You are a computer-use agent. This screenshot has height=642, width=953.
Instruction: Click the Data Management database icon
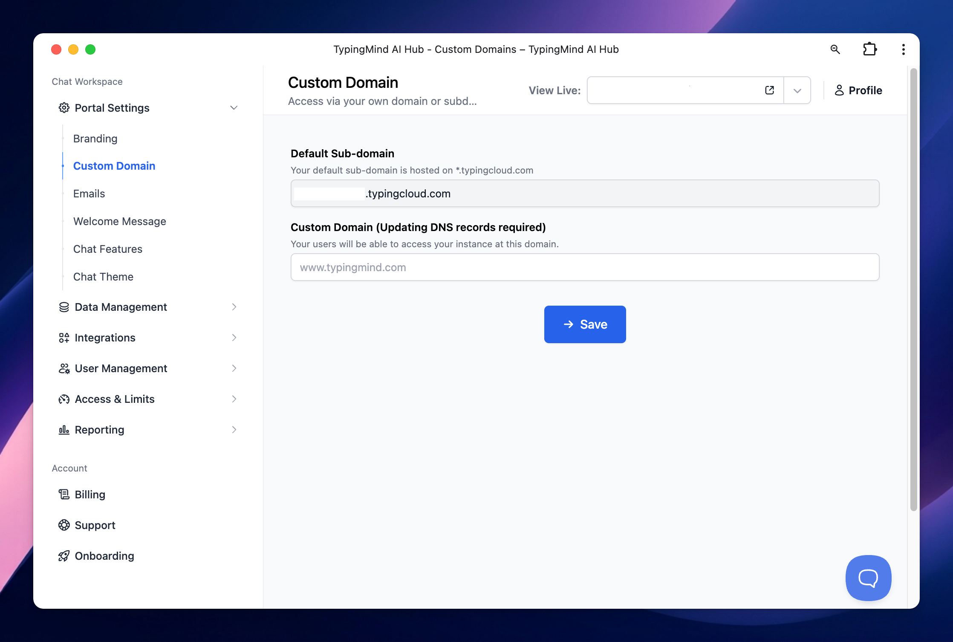(x=64, y=307)
